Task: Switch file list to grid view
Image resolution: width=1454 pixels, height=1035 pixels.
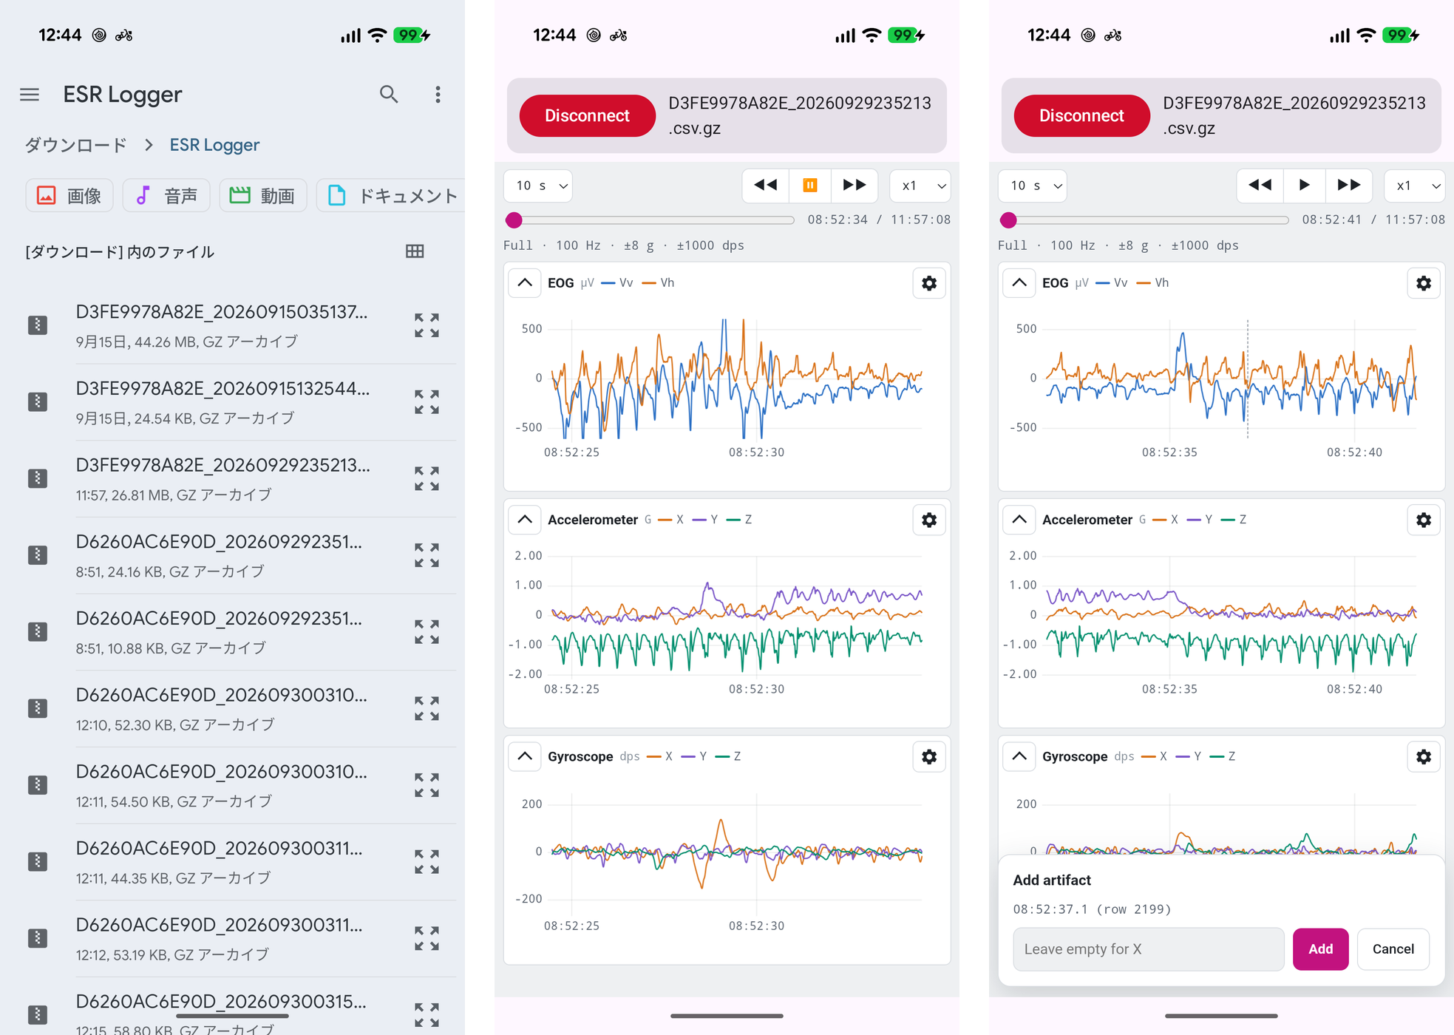Action: pyautogui.click(x=415, y=251)
